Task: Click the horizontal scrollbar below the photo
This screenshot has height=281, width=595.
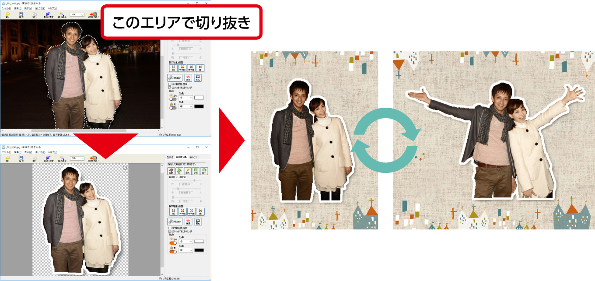Action: tap(79, 130)
